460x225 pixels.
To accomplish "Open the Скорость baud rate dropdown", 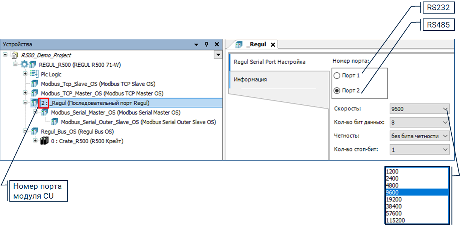I will pos(419,109).
